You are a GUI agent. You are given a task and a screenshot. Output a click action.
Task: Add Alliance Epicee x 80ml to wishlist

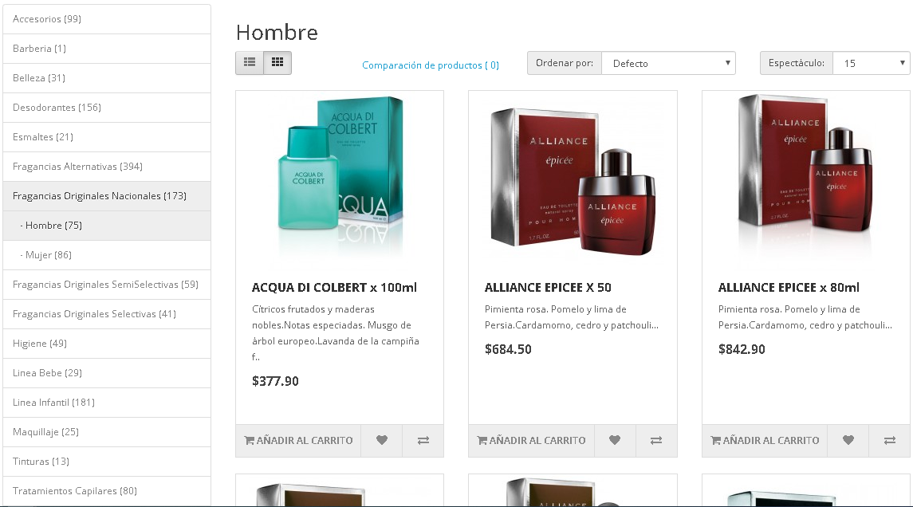pyautogui.click(x=848, y=441)
